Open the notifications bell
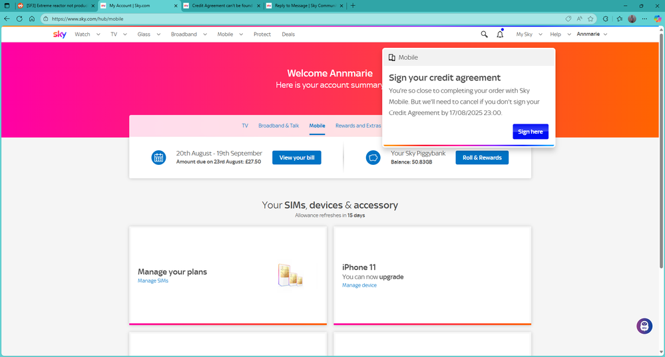This screenshot has height=357, width=665. [x=500, y=35]
